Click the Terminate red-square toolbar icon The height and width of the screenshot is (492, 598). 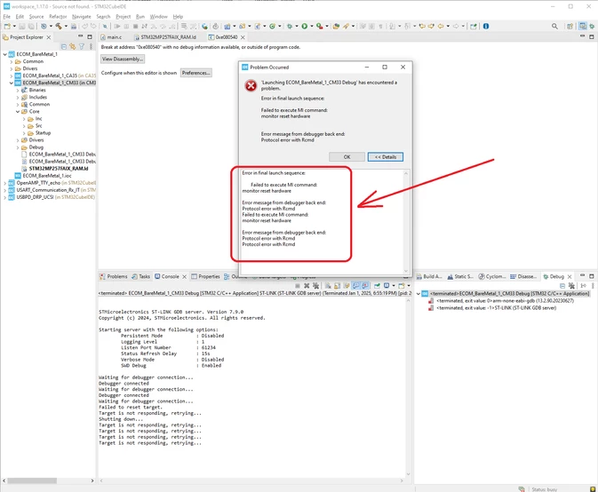[x=135, y=27]
